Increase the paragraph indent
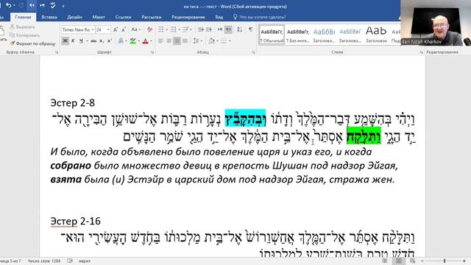Screen dimensions: 471x265 tap(209, 29)
